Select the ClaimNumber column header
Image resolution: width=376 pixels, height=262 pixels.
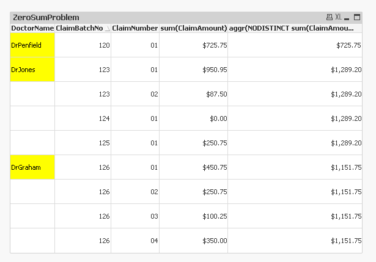135,28
